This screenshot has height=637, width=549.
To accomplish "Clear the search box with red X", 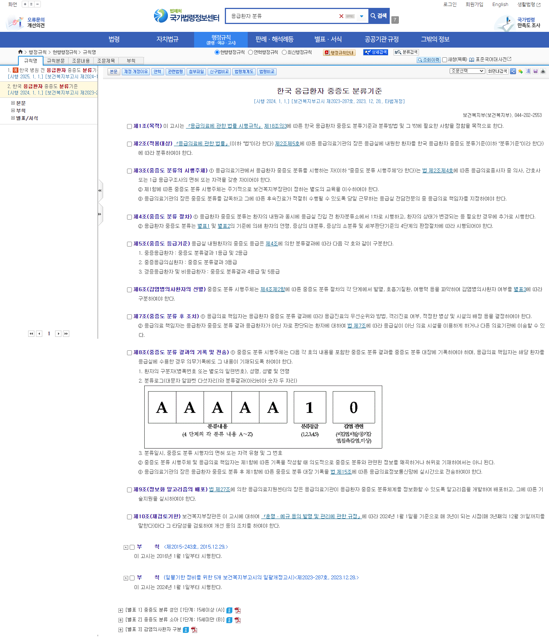I will pos(341,16).
